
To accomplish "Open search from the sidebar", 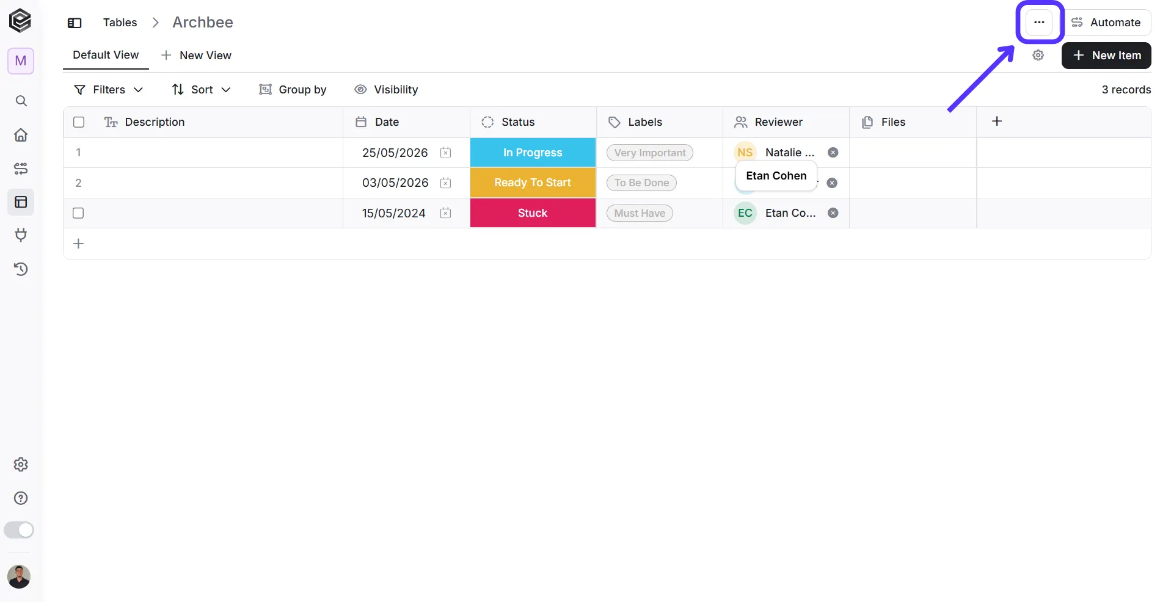I will [21, 101].
